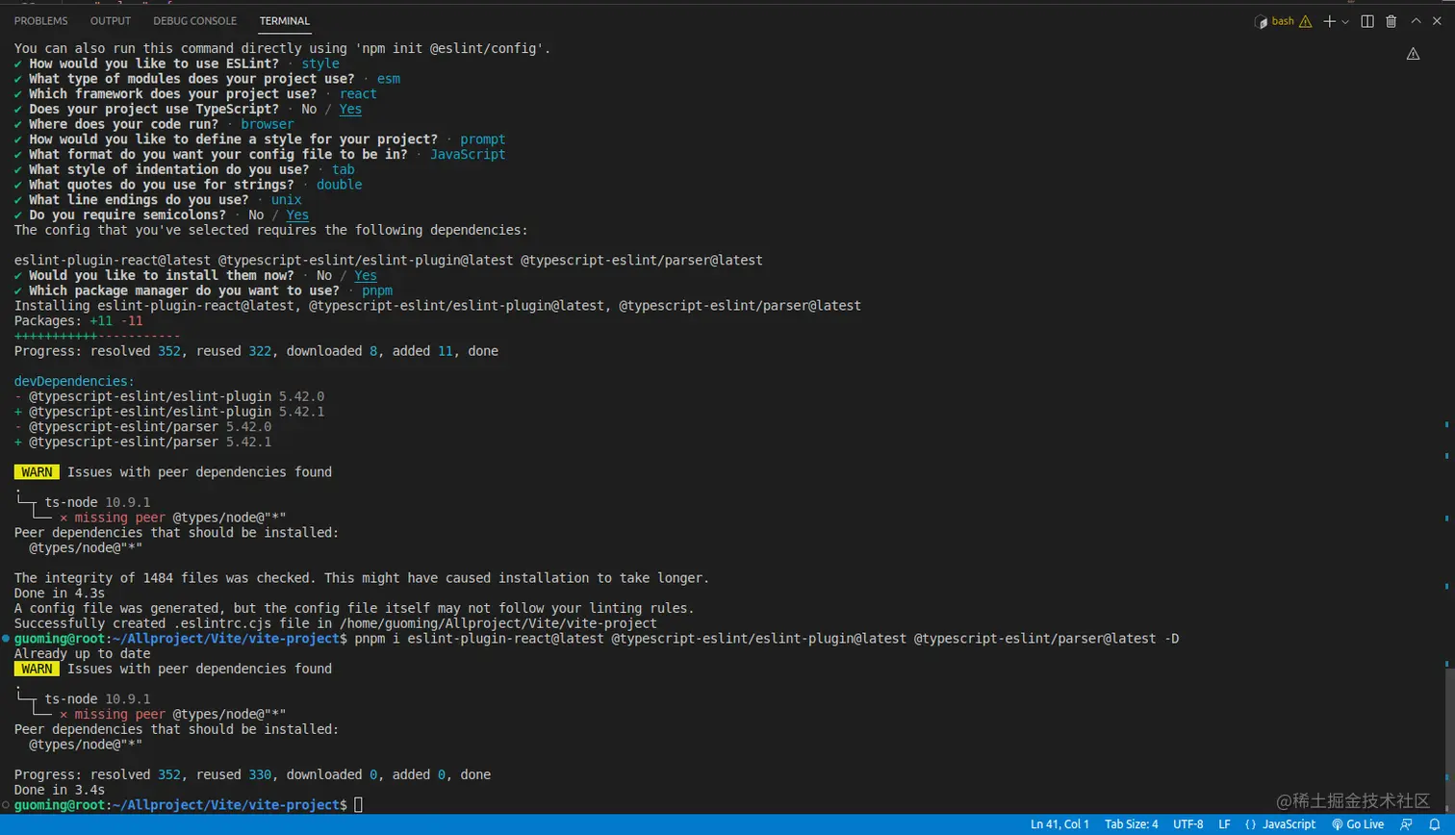Click the 'Yes' answer on the semicolons question
Image resolution: width=1455 pixels, height=835 pixels.
[297, 215]
